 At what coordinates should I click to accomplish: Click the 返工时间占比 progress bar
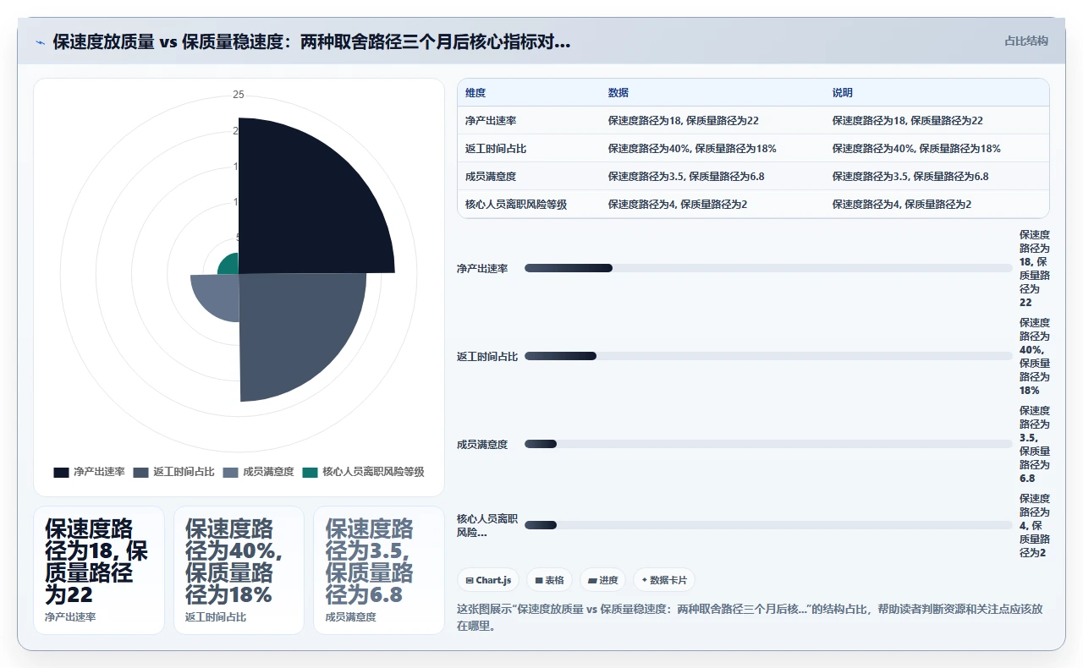[768, 356]
